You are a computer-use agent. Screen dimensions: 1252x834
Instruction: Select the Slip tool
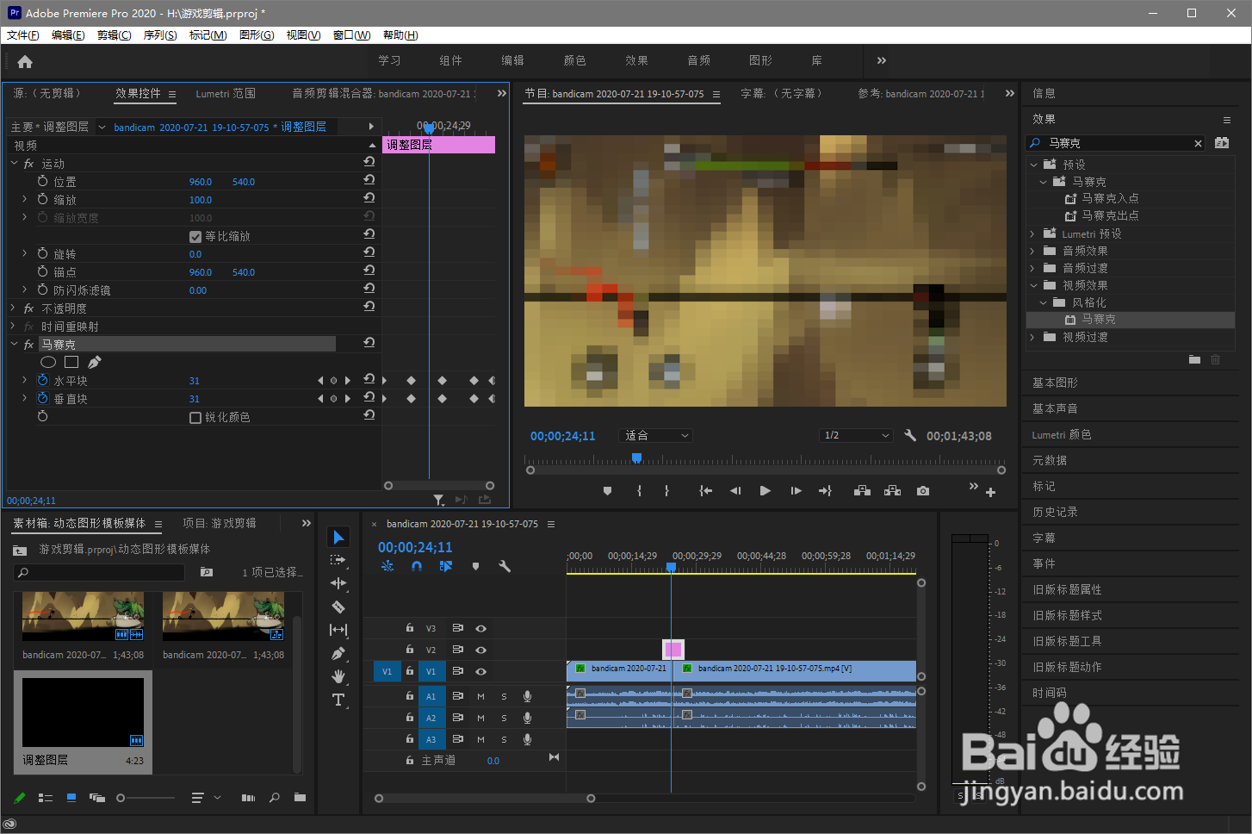tap(338, 630)
